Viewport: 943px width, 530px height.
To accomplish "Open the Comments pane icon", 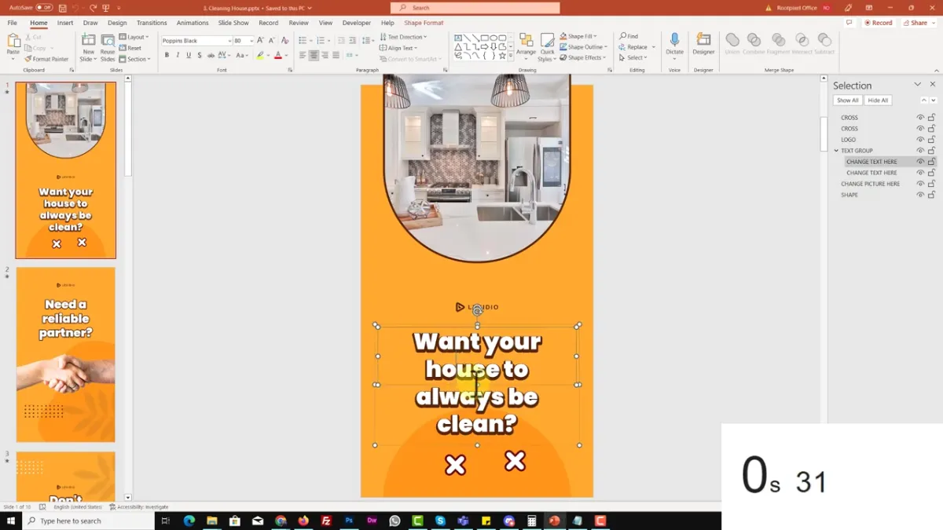I will click(x=849, y=23).
